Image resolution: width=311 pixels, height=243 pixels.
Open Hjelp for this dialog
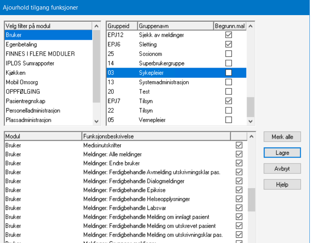point(282,185)
